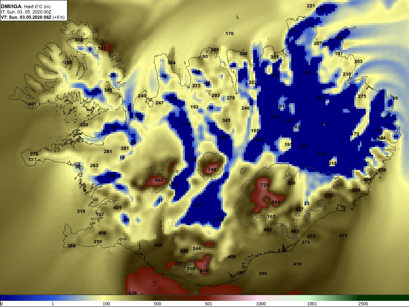409x307 pixels.
Task: Click the map value '436'
Action: point(382,170)
